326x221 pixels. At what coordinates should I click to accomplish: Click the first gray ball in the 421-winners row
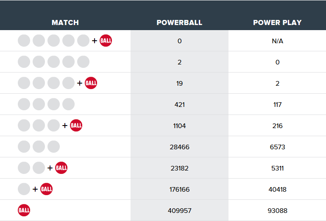[24, 104]
